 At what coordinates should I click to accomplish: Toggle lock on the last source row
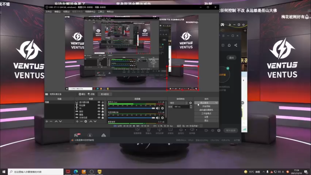pyautogui.click(x=103, y=117)
